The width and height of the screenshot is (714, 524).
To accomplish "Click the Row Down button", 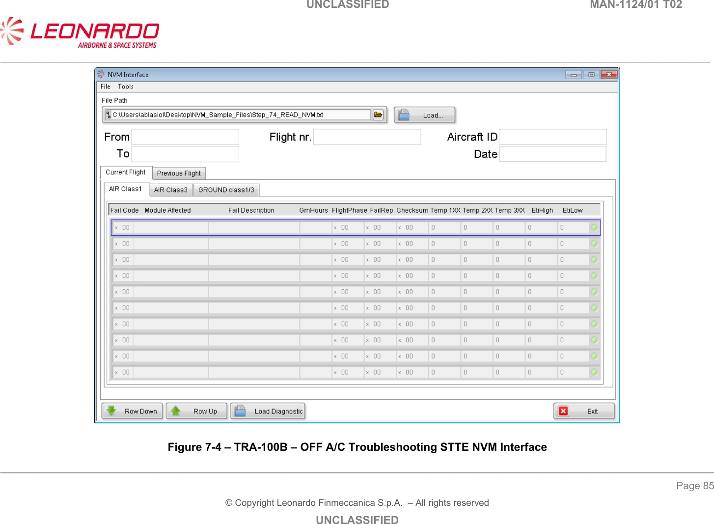I will click(x=133, y=411).
